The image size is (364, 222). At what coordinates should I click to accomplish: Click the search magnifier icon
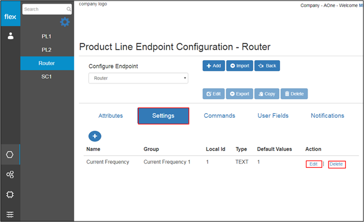[68, 9]
